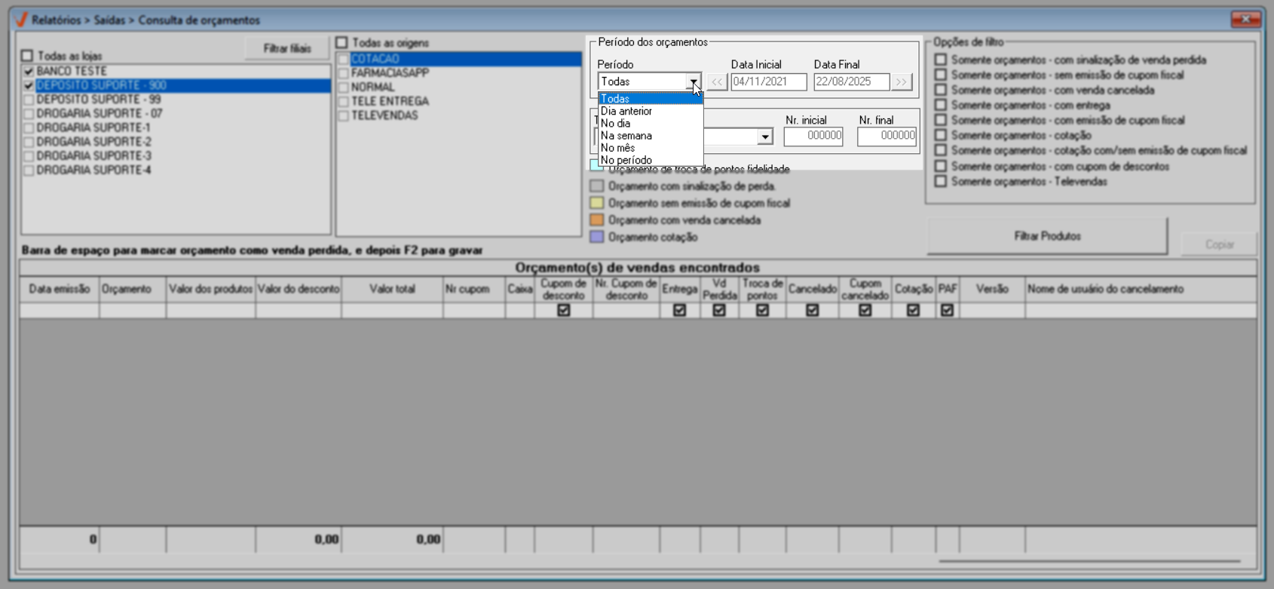Screen dimensions: 1274x589
Task: Open the dropdown next to Nr. inicial
Action: 765,137
